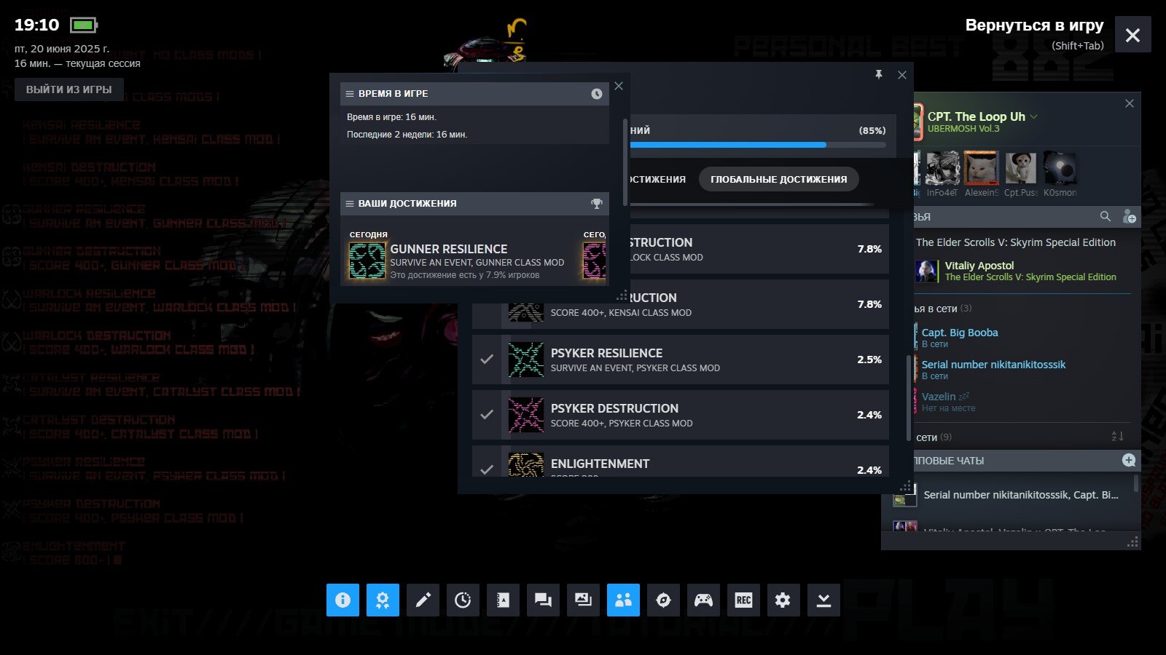Click the achievements progress bar at 85%

[x=758, y=145]
